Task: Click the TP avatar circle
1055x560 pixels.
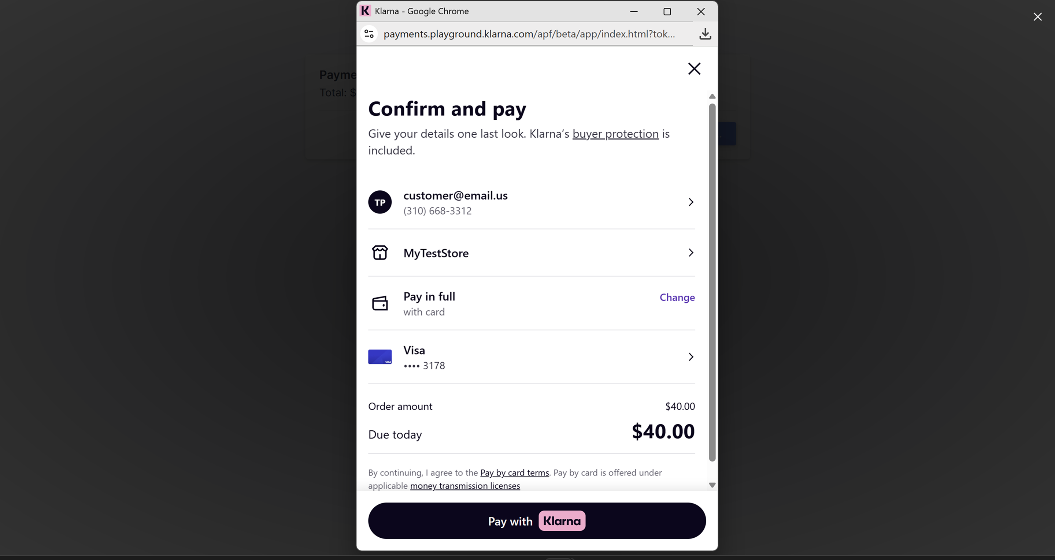Action: click(x=380, y=202)
